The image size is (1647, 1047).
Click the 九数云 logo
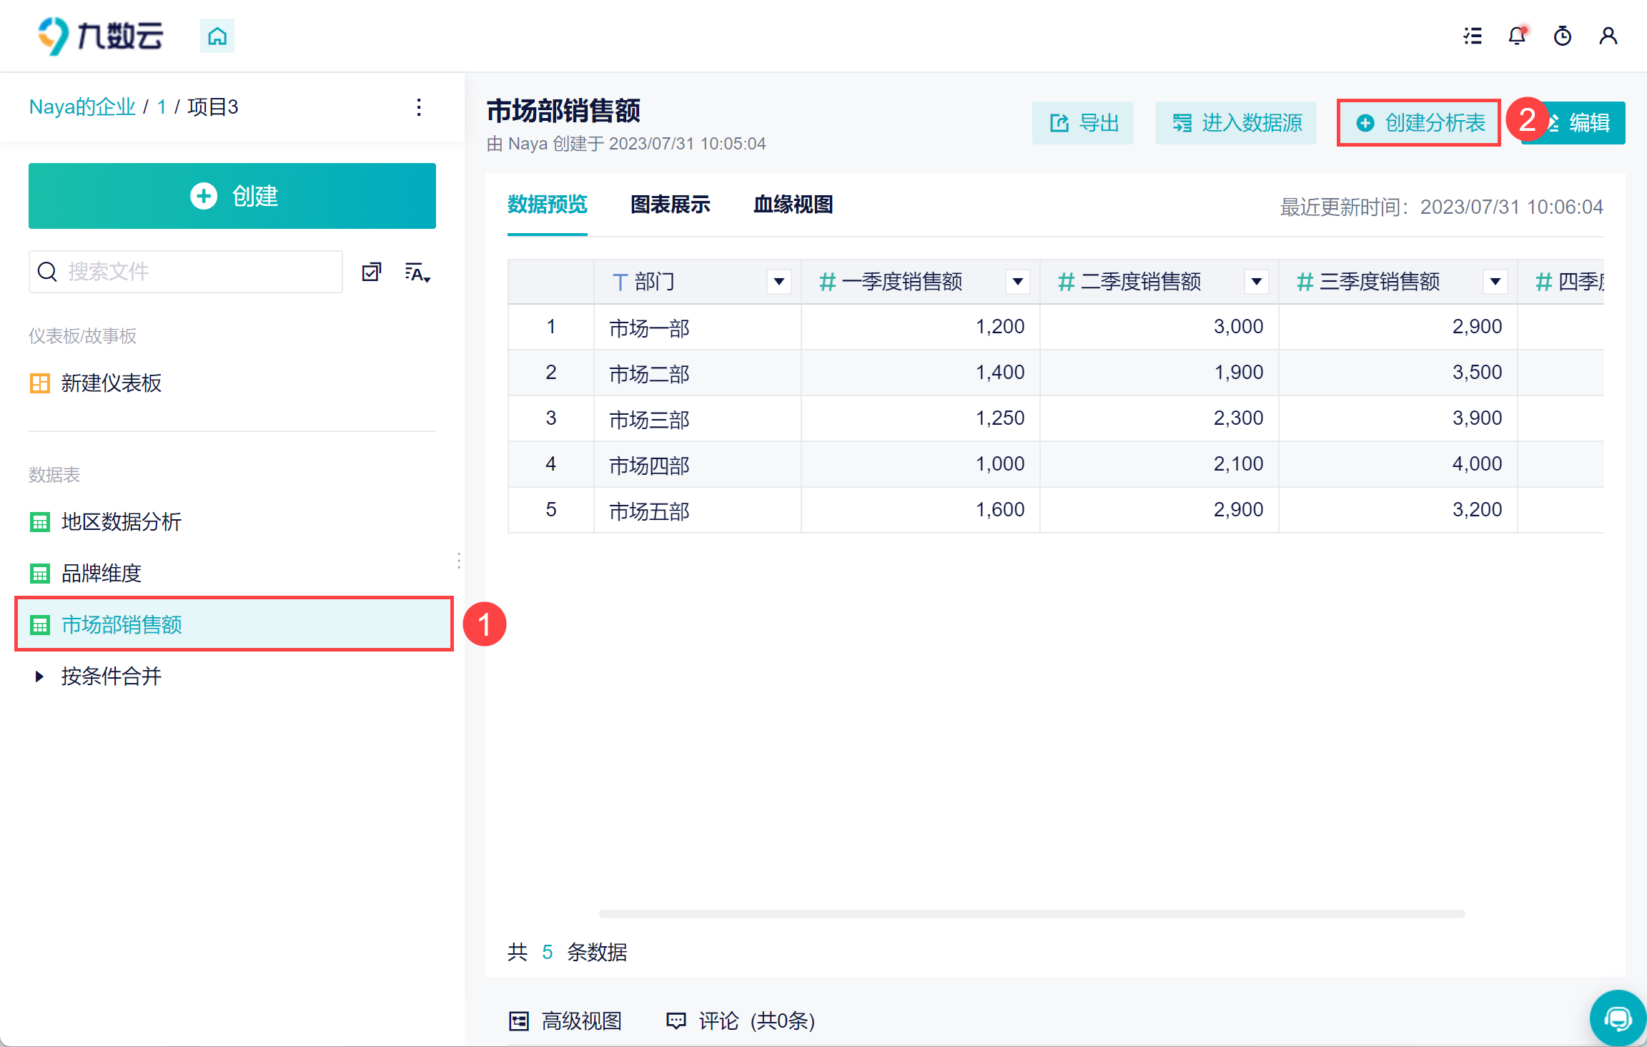coord(101,36)
